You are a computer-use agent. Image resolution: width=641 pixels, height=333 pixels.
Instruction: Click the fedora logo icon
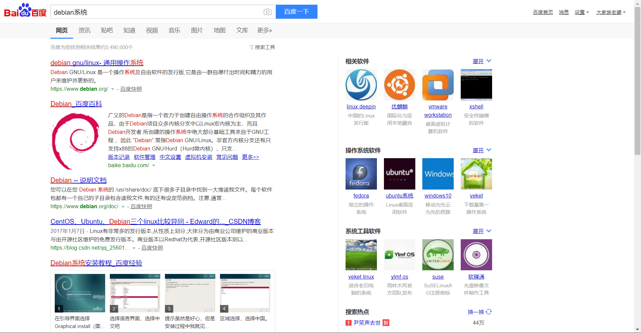361,174
